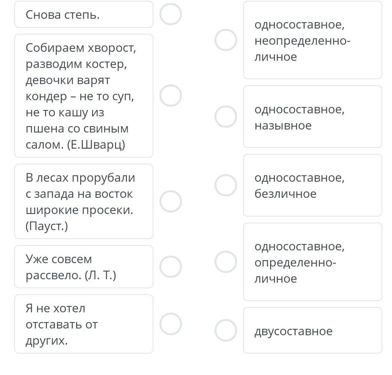Image resolution: width=392 pixels, height=375 pixels.
Task: Click the circle left of 'двусоставное'
Action: coord(225,330)
